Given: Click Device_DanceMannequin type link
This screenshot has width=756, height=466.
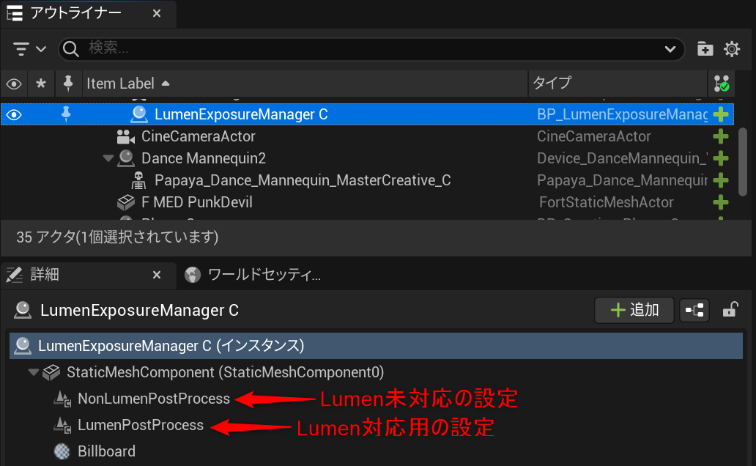Looking at the screenshot, I should (x=621, y=158).
